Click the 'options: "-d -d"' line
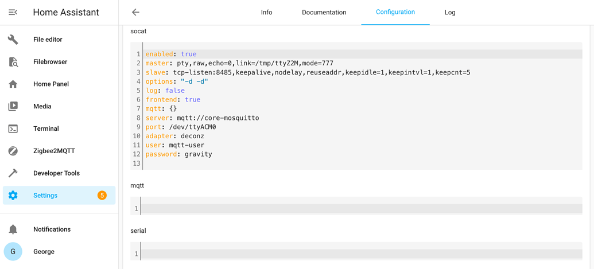 point(177,81)
